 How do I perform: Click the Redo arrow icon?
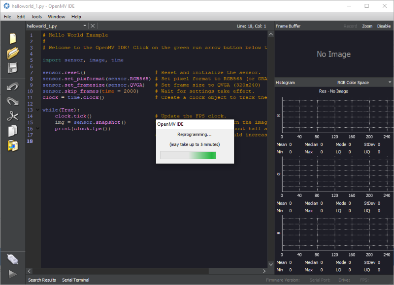click(13, 101)
